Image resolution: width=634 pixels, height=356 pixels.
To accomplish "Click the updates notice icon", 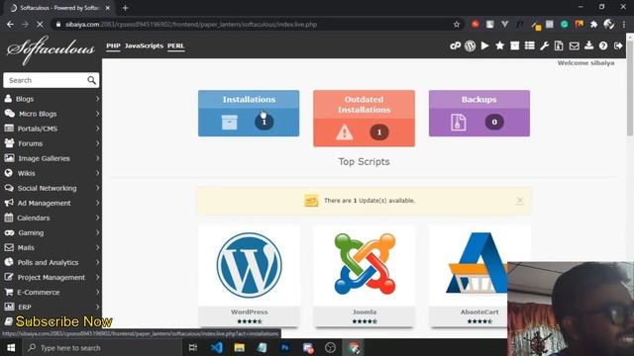I will point(311,200).
